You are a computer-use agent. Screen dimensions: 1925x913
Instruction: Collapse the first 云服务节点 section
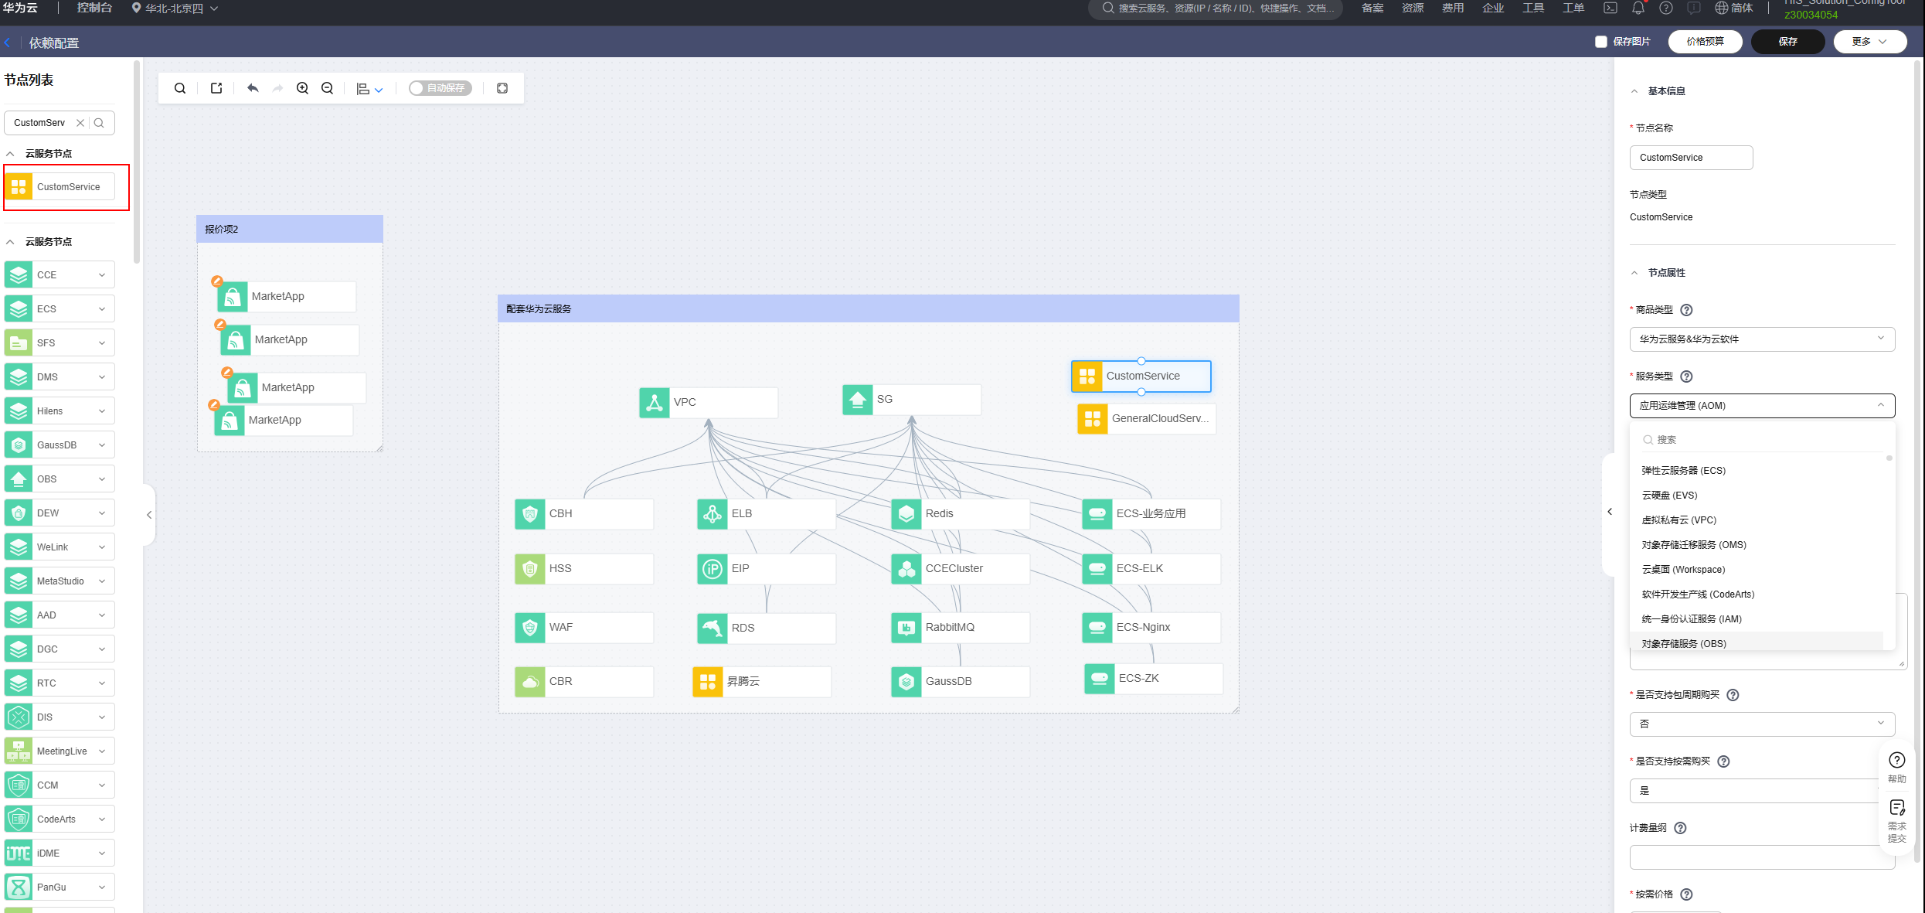pos(10,154)
